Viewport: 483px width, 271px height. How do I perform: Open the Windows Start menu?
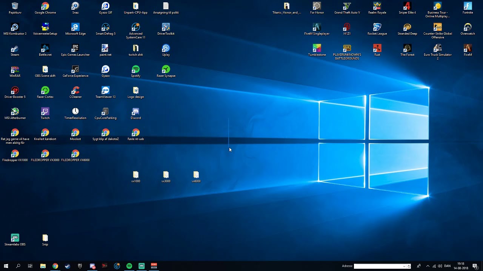6,266
